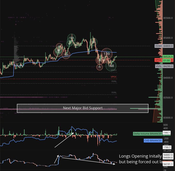Click the 95.20K open interest axis tick

pyautogui.click(x=167, y=151)
